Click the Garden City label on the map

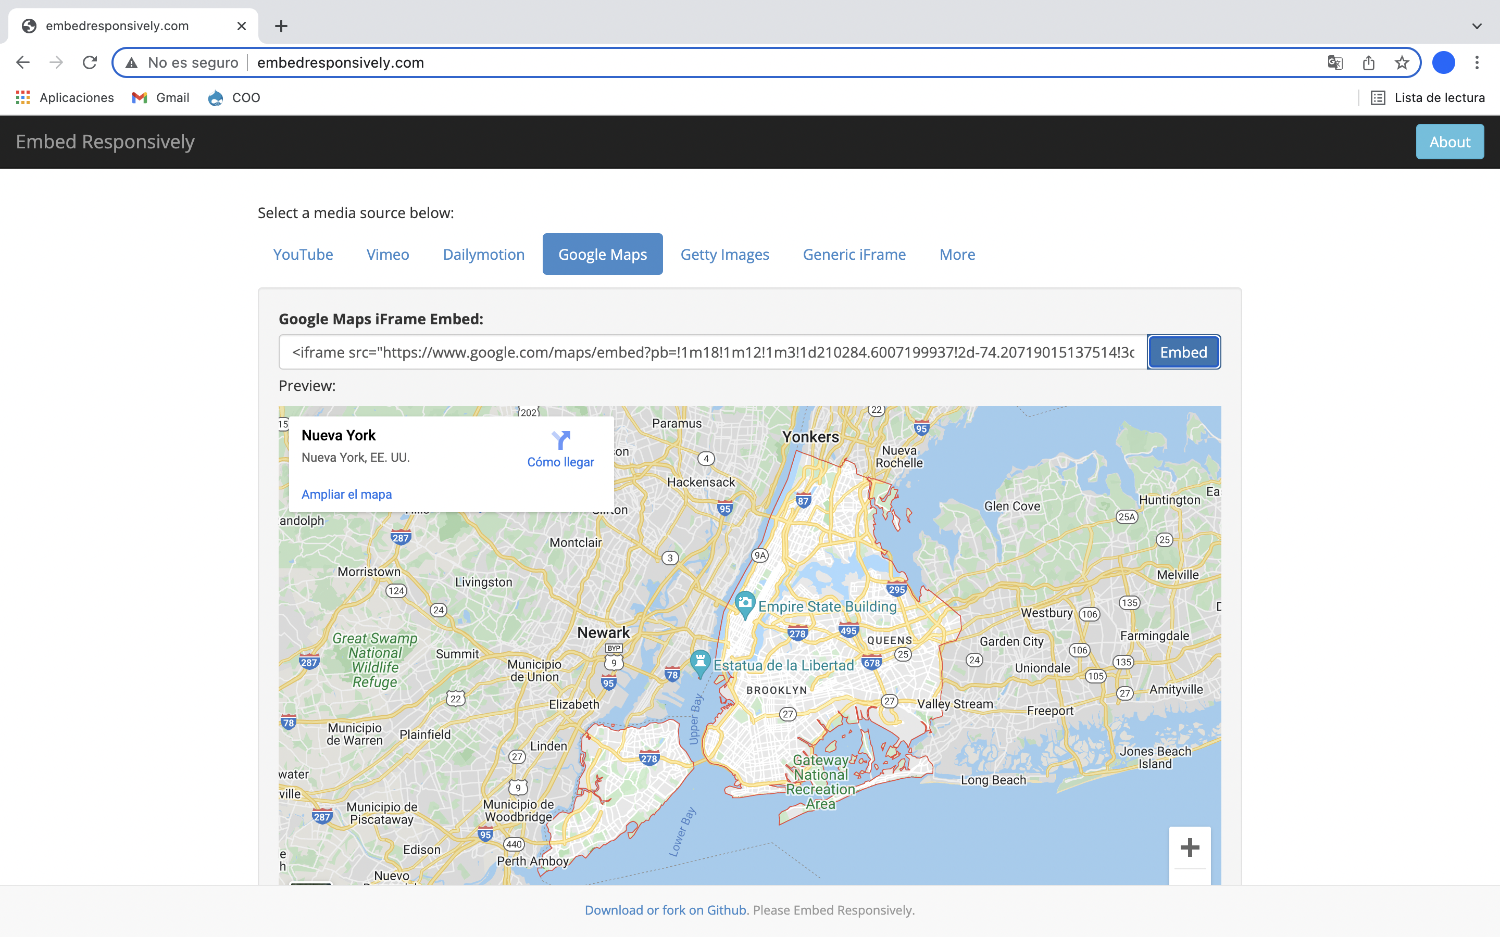(x=1011, y=641)
